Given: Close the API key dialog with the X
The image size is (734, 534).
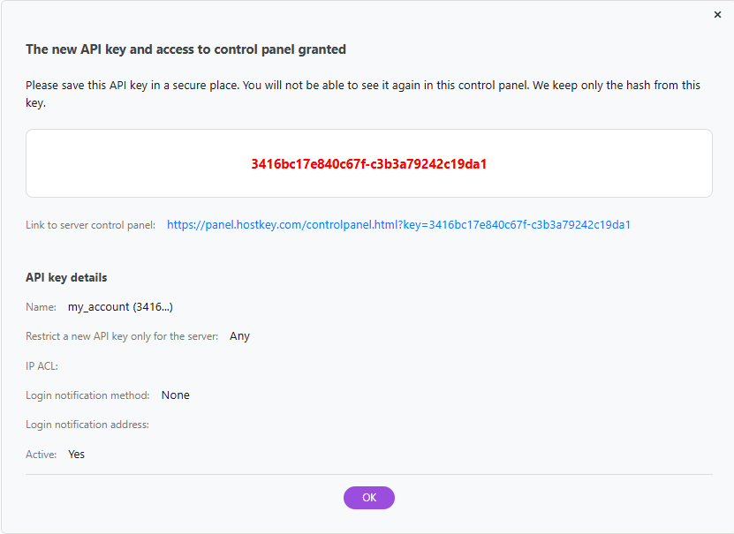Looking at the screenshot, I should pyautogui.click(x=717, y=15).
